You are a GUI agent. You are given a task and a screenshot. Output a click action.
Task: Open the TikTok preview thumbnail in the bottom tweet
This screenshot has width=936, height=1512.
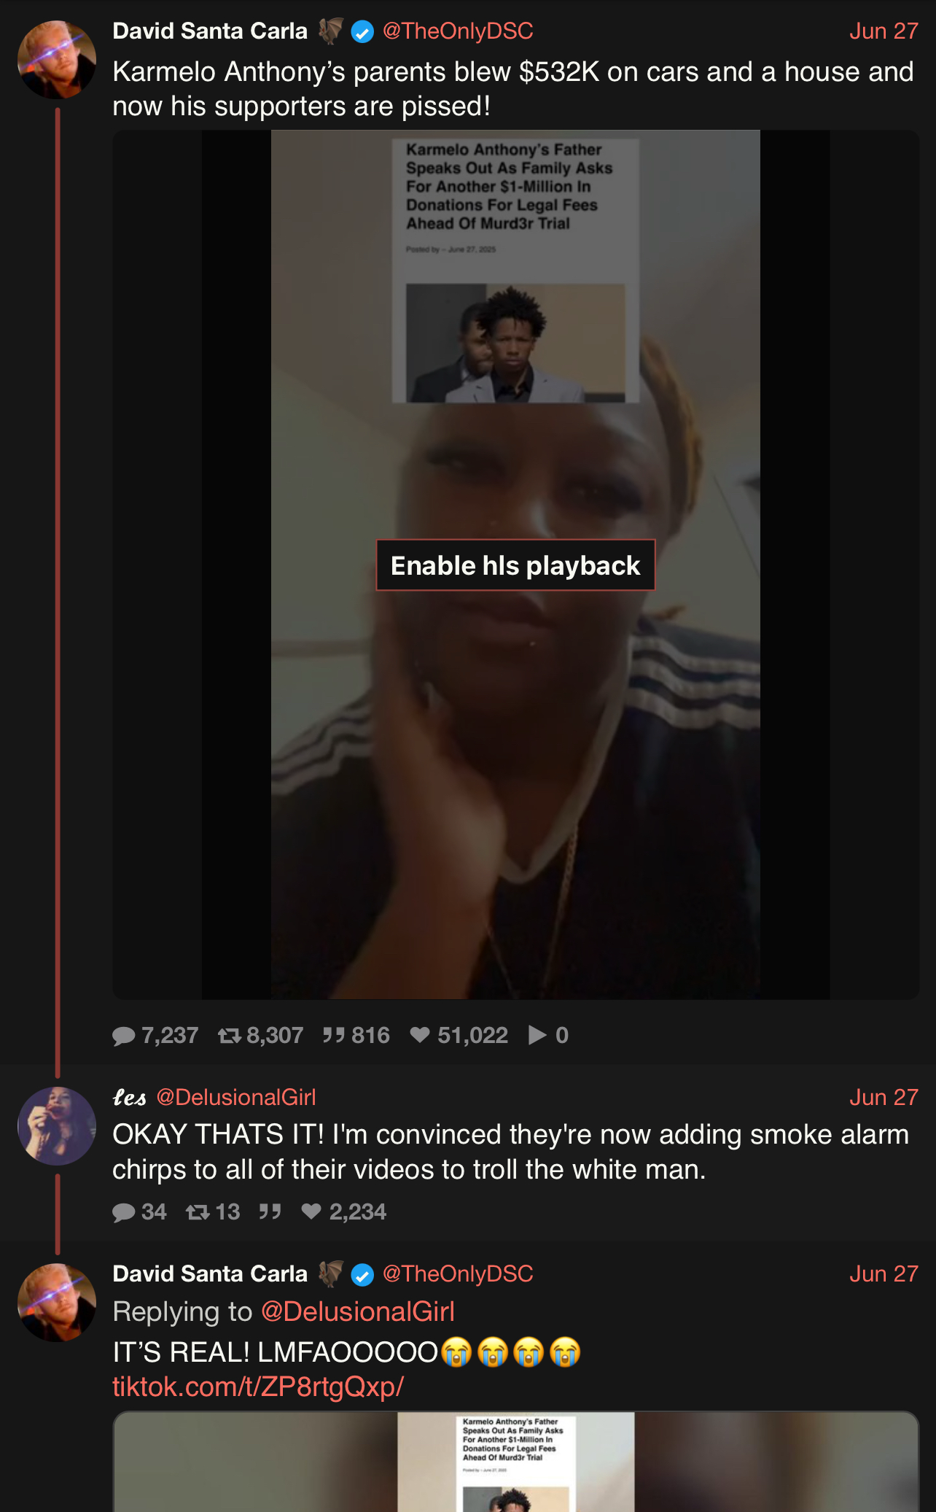pos(515,1462)
